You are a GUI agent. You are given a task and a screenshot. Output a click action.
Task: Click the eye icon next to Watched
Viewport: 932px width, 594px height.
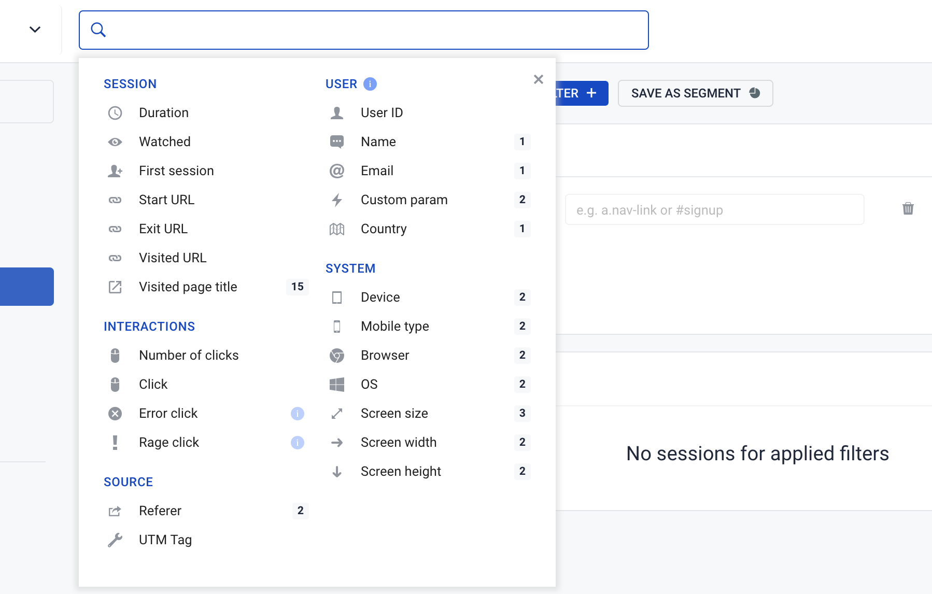click(x=115, y=142)
